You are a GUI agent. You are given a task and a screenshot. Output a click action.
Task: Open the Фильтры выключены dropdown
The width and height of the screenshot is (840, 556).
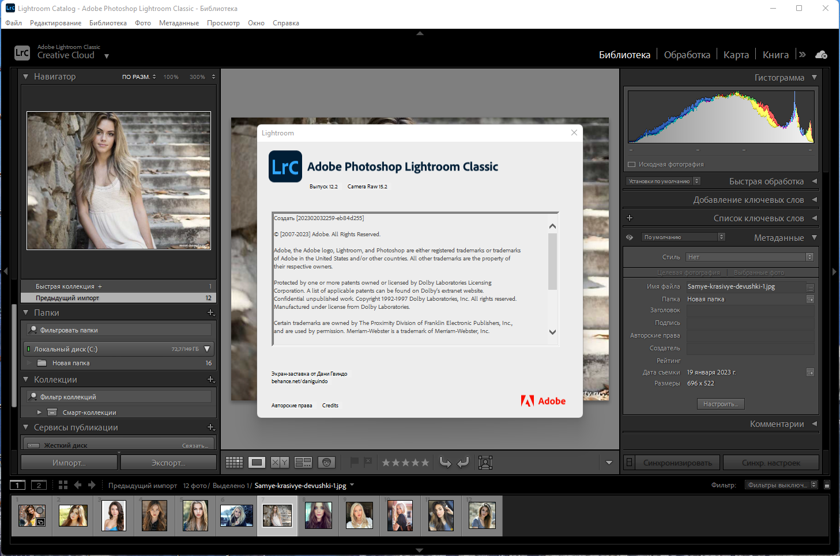tap(781, 485)
